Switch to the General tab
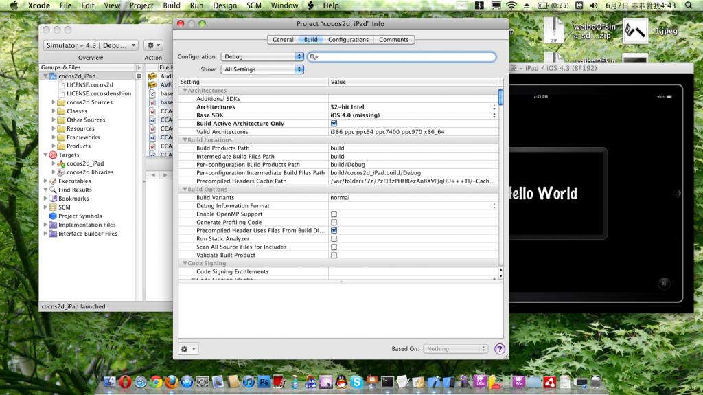 (x=283, y=40)
